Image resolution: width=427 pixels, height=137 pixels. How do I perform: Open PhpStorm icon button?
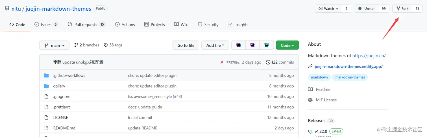252,45
